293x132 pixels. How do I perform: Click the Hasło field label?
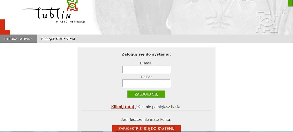point(146,77)
